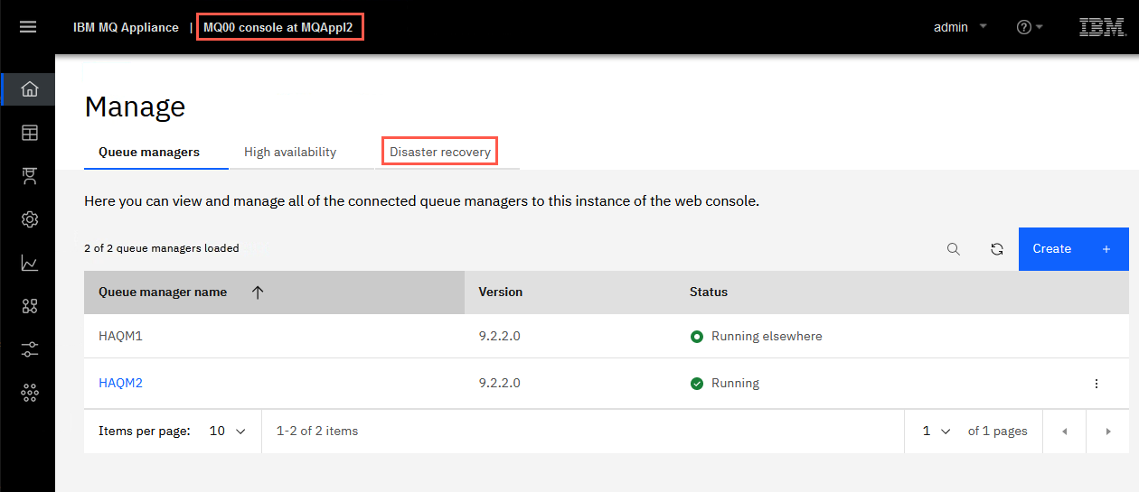Click the Status column header
This screenshot has height=492, width=1139.
[709, 292]
